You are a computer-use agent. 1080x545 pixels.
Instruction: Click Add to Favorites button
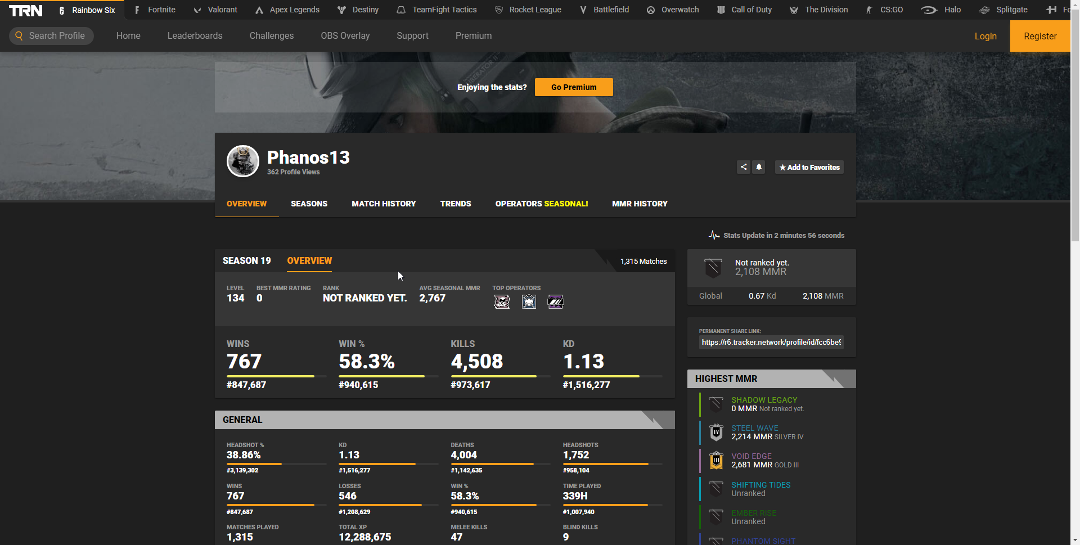[809, 167]
